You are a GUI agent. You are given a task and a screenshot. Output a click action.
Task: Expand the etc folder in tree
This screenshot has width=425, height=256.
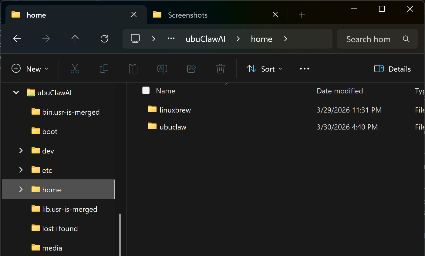pos(21,170)
